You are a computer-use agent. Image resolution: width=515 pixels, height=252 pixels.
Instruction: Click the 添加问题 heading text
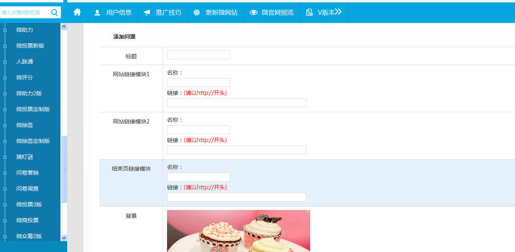pyautogui.click(x=124, y=37)
